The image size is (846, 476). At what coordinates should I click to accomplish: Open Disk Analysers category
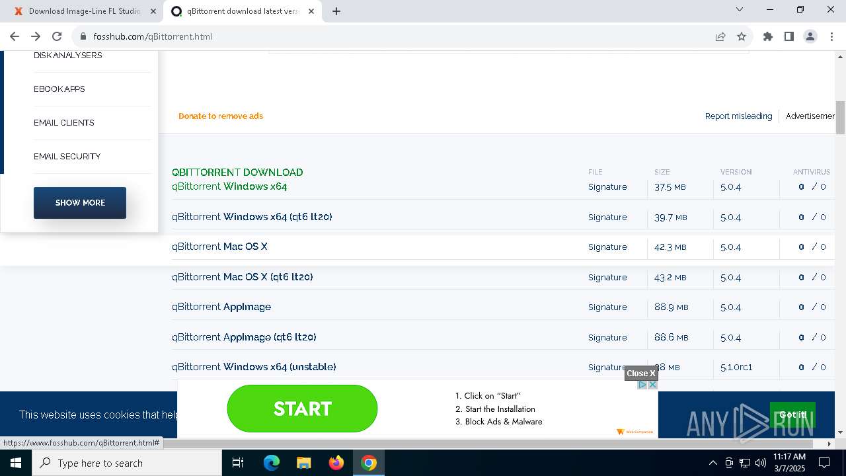click(x=67, y=56)
